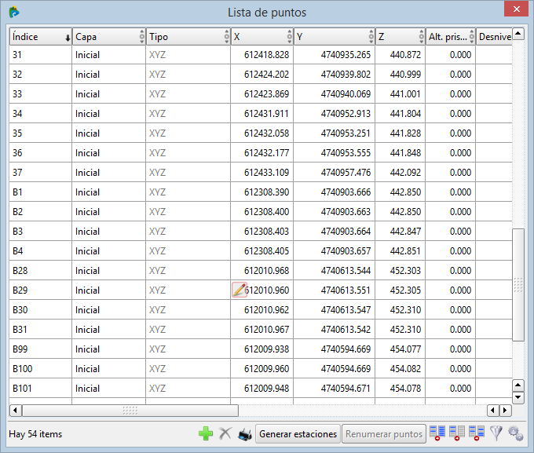Click Generar estaciones button
Viewport: 534px width, 453px height.
(x=298, y=434)
